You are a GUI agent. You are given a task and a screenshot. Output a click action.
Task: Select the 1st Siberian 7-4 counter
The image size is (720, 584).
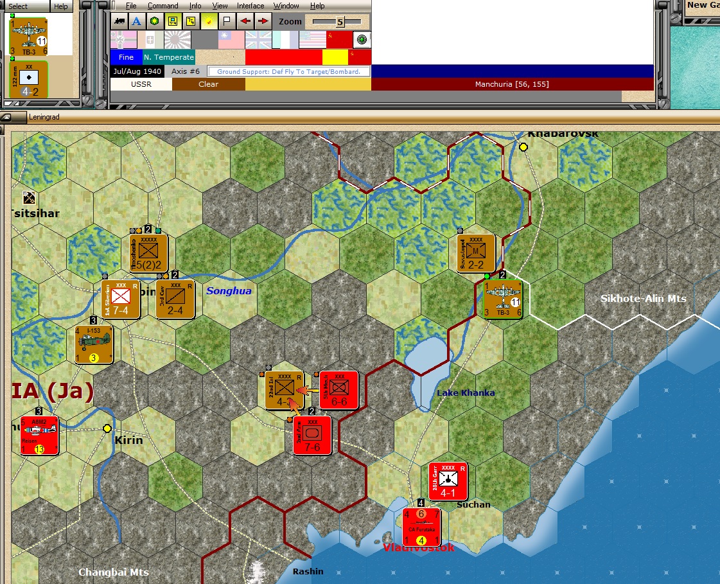tap(121, 299)
